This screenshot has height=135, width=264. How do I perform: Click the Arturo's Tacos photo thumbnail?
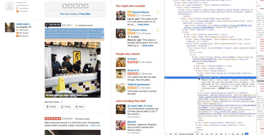[x=121, y=33]
